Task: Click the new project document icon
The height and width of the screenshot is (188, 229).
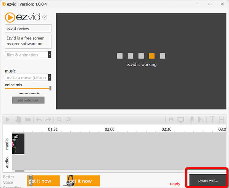Action: pos(19,119)
